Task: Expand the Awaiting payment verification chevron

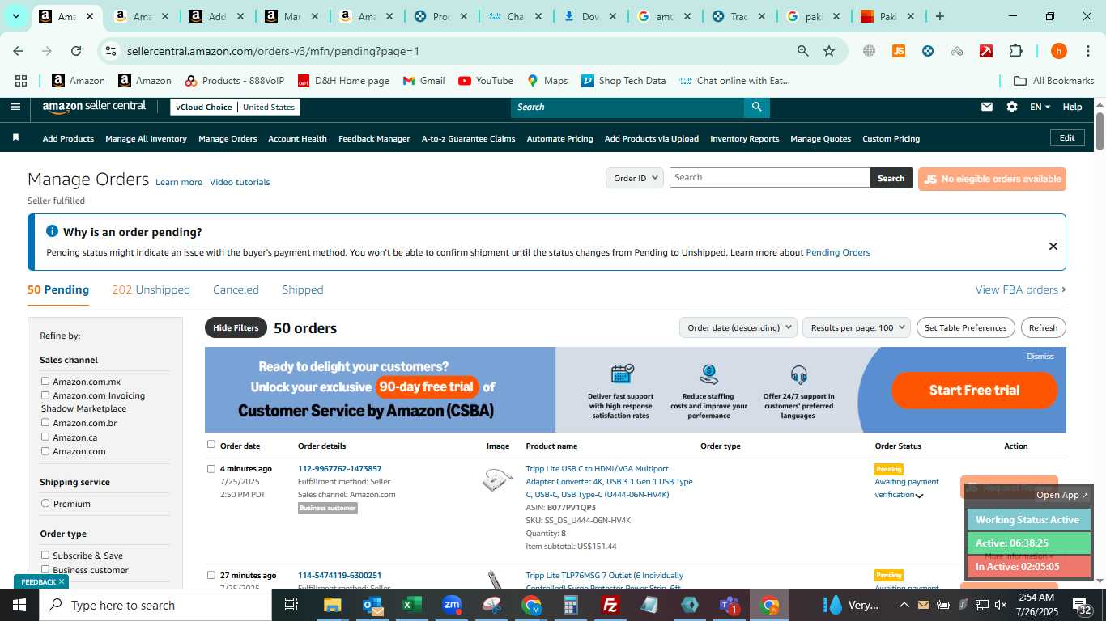Action: pyautogui.click(x=919, y=496)
